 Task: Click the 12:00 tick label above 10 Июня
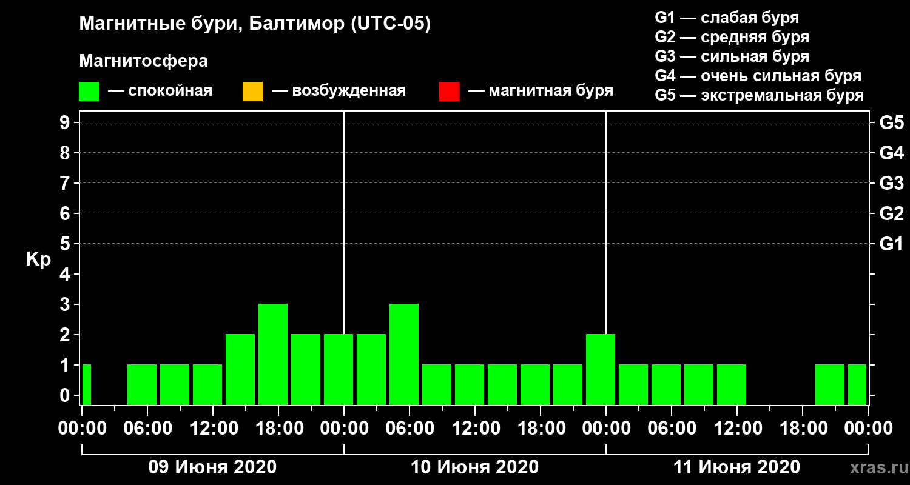(x=475, y=428)
